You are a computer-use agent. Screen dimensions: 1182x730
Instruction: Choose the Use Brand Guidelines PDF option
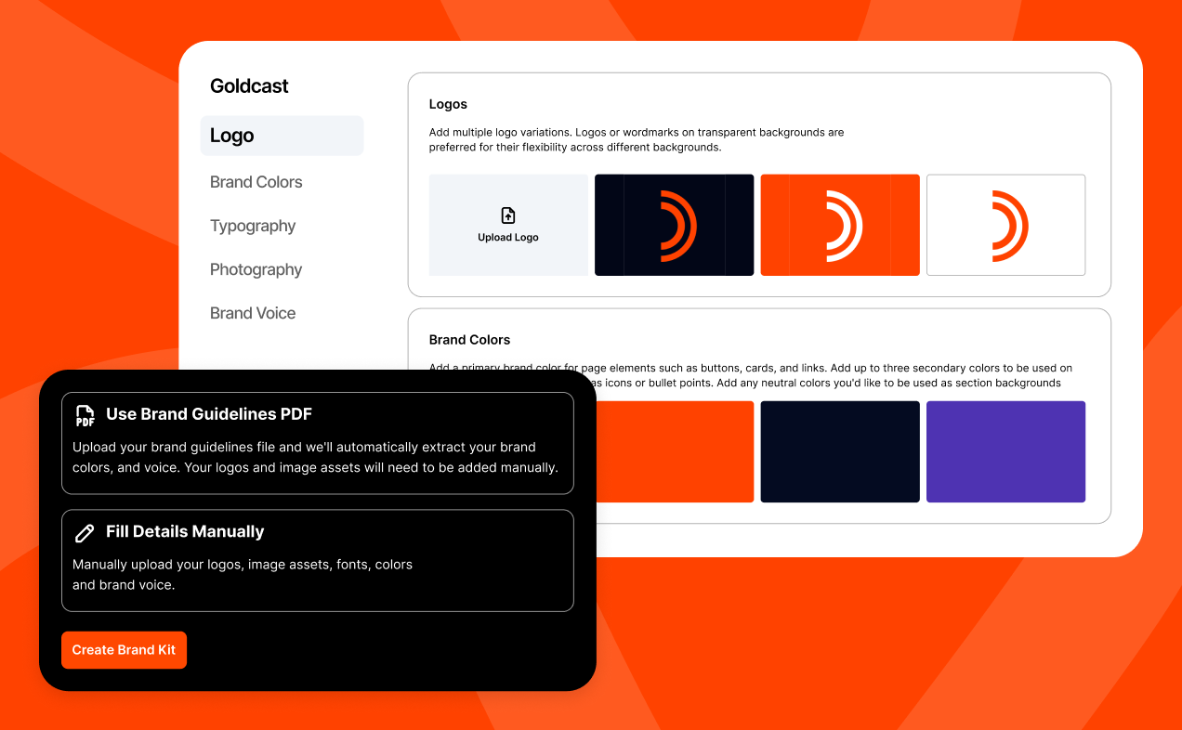pos(318,442)
